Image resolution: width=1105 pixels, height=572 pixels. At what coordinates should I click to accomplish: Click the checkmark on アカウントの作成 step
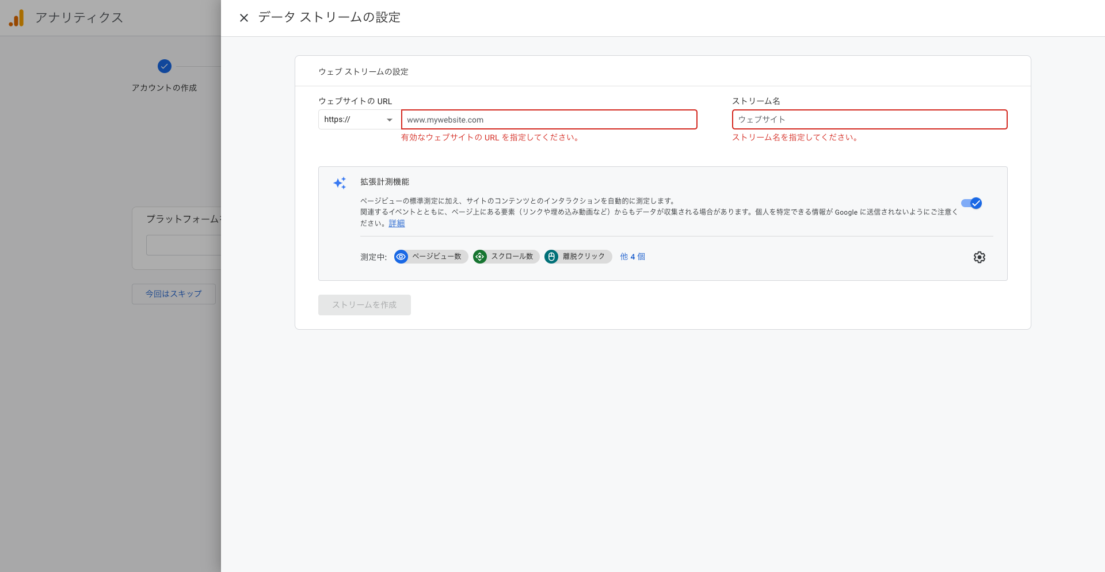click(164, 66)
